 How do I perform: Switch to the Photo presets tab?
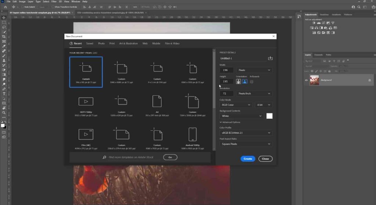click(x=101, y=44)
